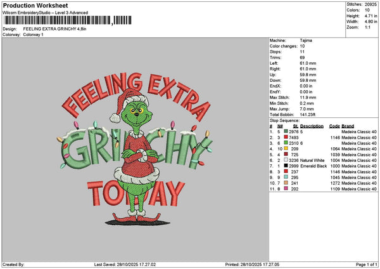Click 'Printed: 28/10/2025 17.27.05' footer
This screenshot has height=269, width=380.
pyautogui.click(x=252, y=265)
